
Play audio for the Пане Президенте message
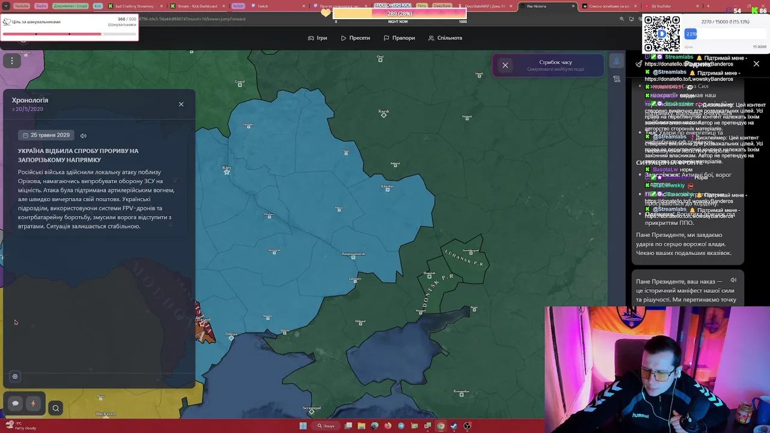click(x=733, y=280)
